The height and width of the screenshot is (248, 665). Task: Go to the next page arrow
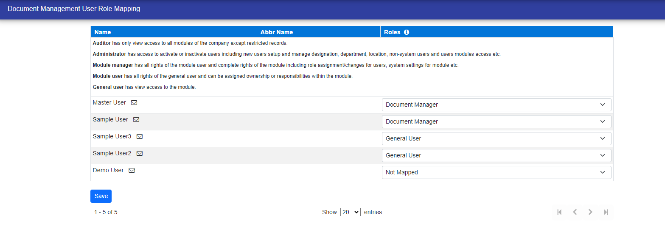pos(590,212)
